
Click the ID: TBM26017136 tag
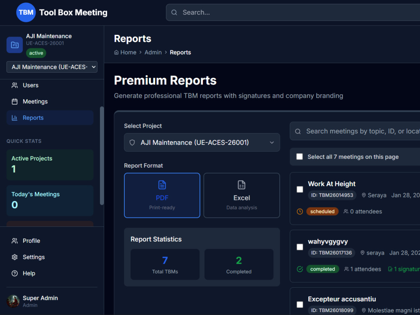pos(331,253)
